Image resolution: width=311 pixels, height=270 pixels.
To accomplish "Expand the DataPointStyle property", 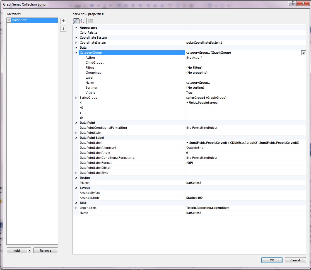I will tap(76, 133).
